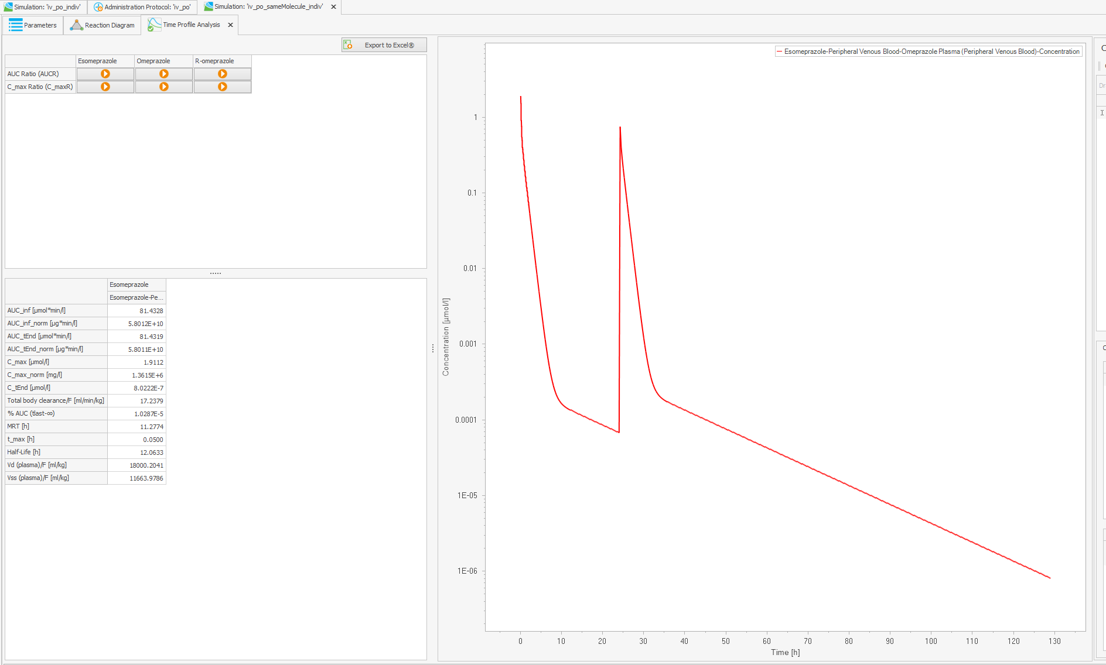The image size is (1106, 665).
Task: Select the AUC Ratio (AUCR) row label
Action: pos(40,74)
